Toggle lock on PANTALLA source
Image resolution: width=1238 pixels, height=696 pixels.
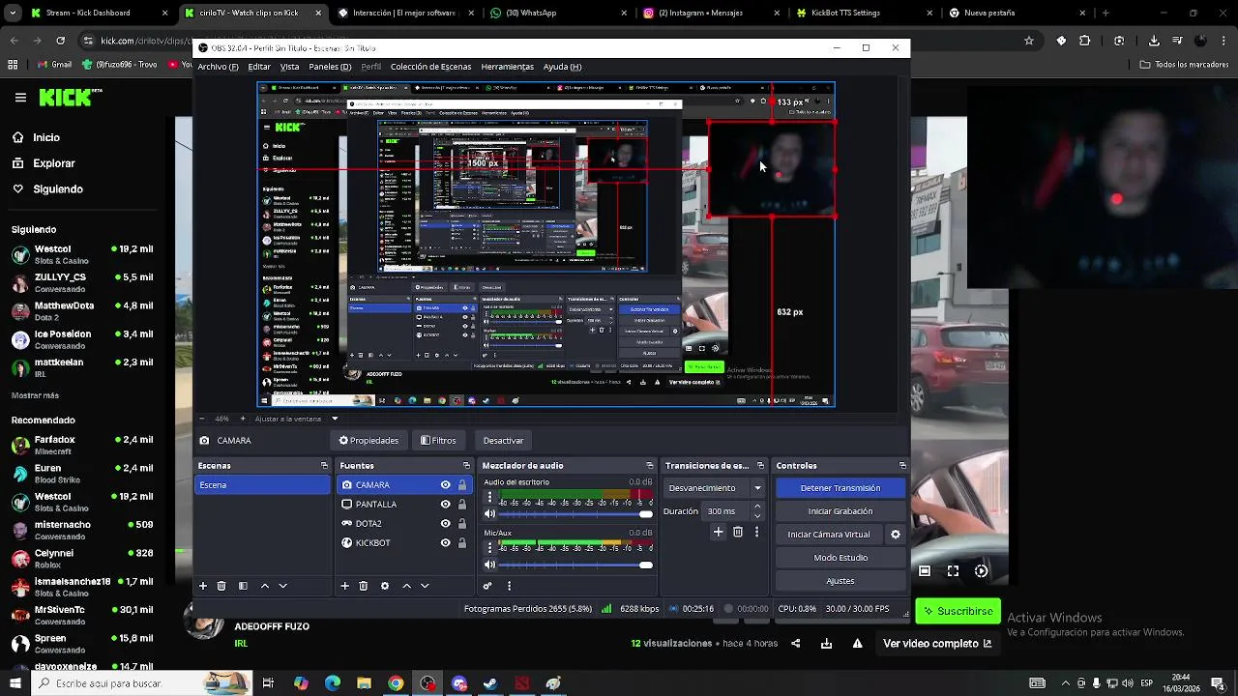pyautogui.click(x=462, y=505)
